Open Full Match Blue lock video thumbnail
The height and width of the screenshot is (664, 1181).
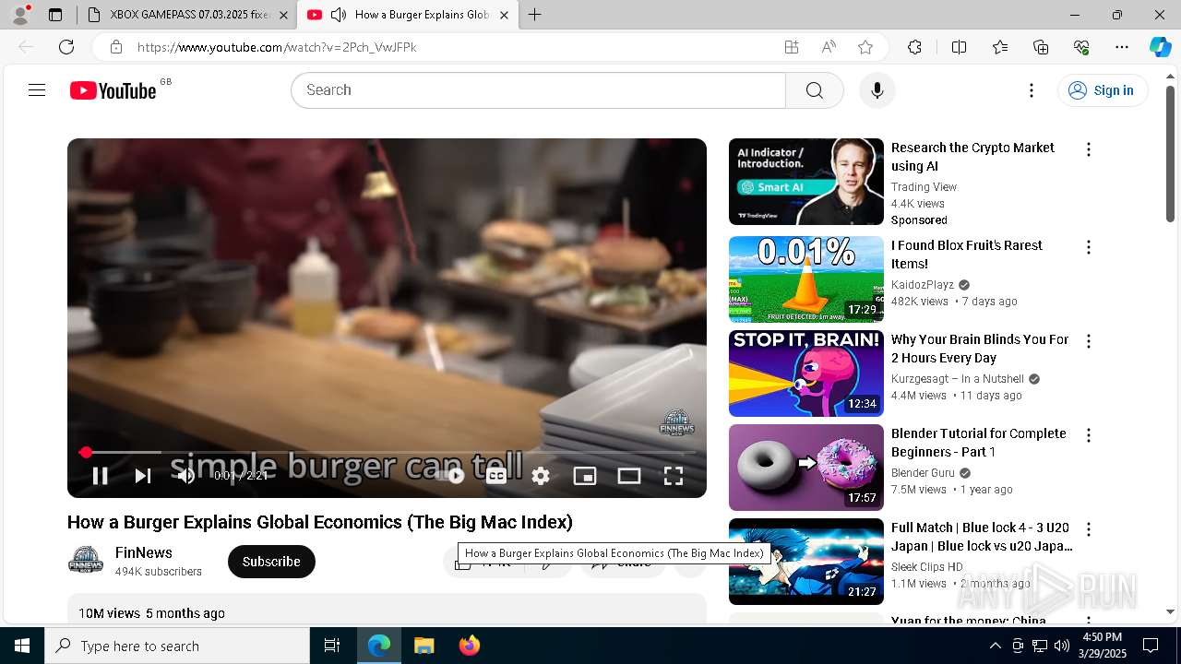pyautogui.click(x=806, y=562)
